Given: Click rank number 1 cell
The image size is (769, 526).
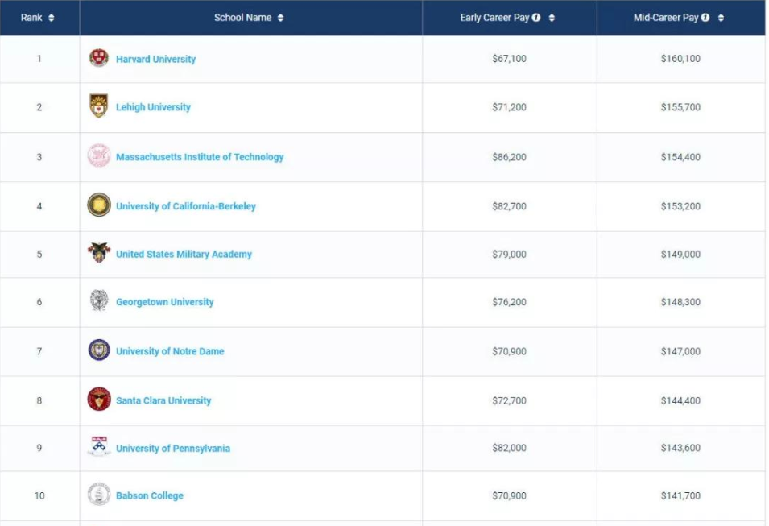Looking at the screenshot, I should point(39,58).
